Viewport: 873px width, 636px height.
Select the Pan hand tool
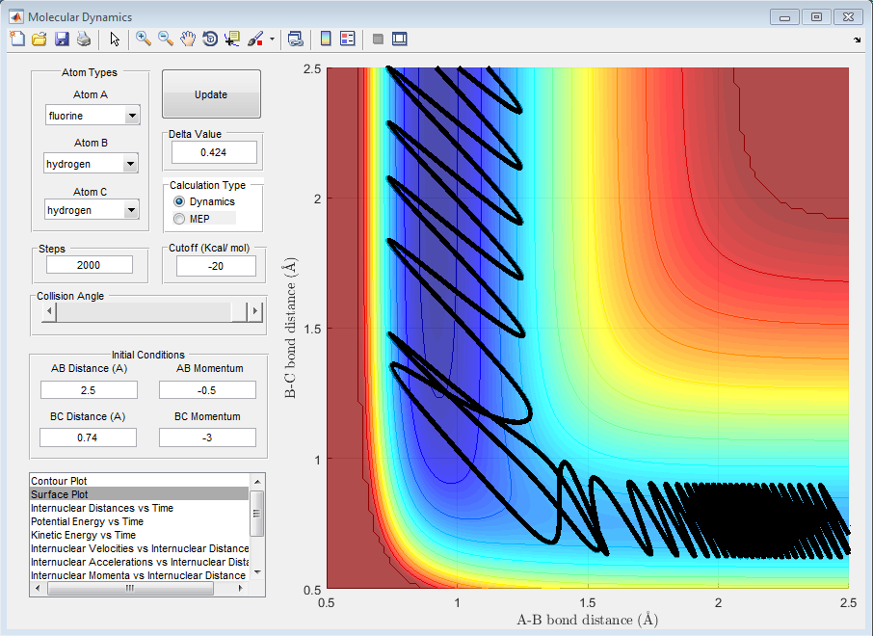click(x=188, y=39)
